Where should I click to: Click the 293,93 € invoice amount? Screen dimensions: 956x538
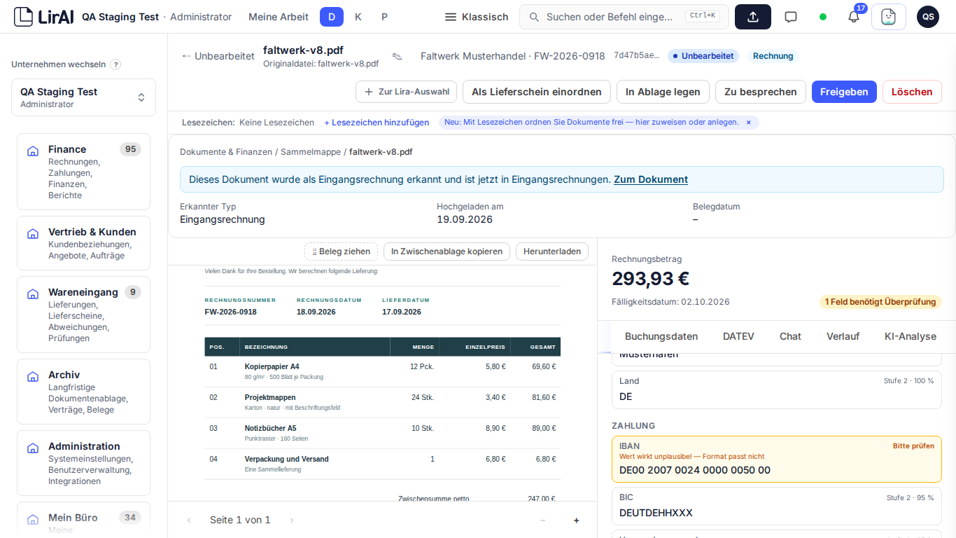click(650, 279)
